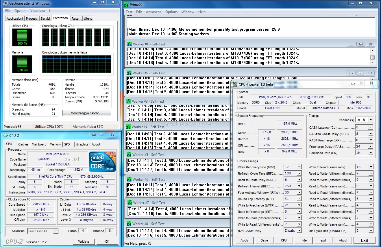Image resolution: width=381 pixels, height=247 pixels.
Task: Open the Precharge Delay (tRAS) dropdown
Action: point(364,146)
